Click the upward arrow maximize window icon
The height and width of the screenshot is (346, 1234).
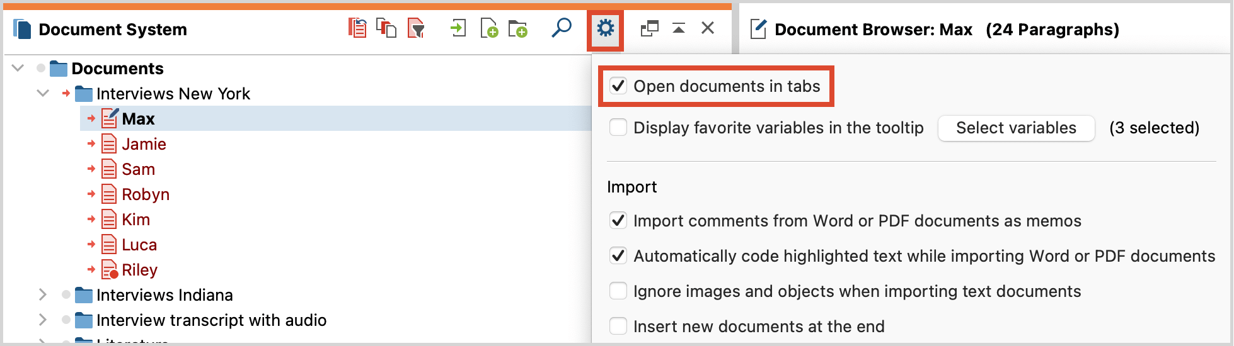(679, 28)
